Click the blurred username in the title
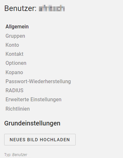The image size is (123, 158). click(52, 8)
